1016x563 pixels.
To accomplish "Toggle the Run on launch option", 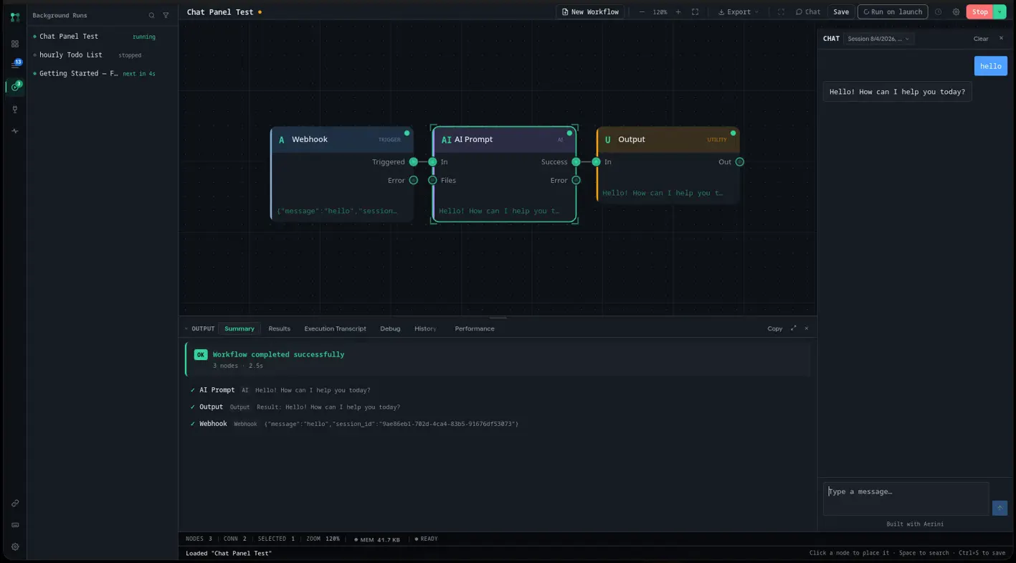I will click(x=893, y=12).
